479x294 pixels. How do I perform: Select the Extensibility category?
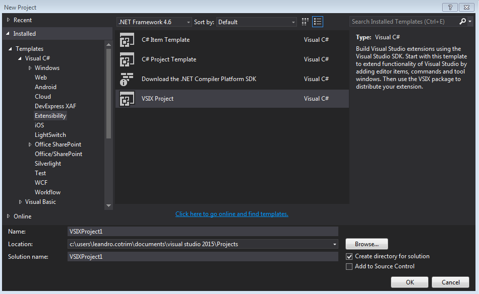coord(50,116)
